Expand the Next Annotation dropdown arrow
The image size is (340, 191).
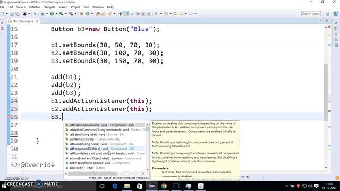pyautogui.click(x=161, y=14)
